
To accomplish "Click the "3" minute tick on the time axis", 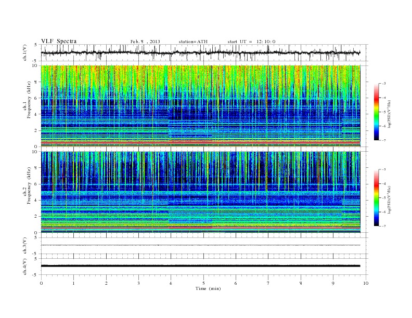I will click(x=139, y=283).
